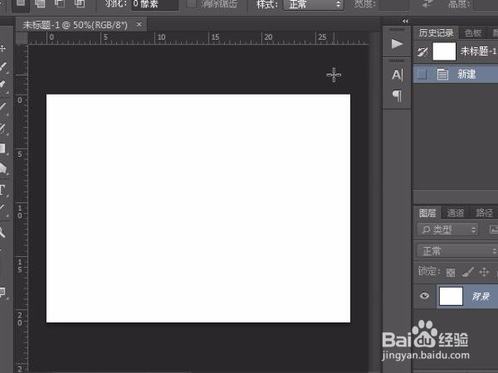Click inside the white canvas
Screen dimensions: 498x373
[x=198, y=208]
